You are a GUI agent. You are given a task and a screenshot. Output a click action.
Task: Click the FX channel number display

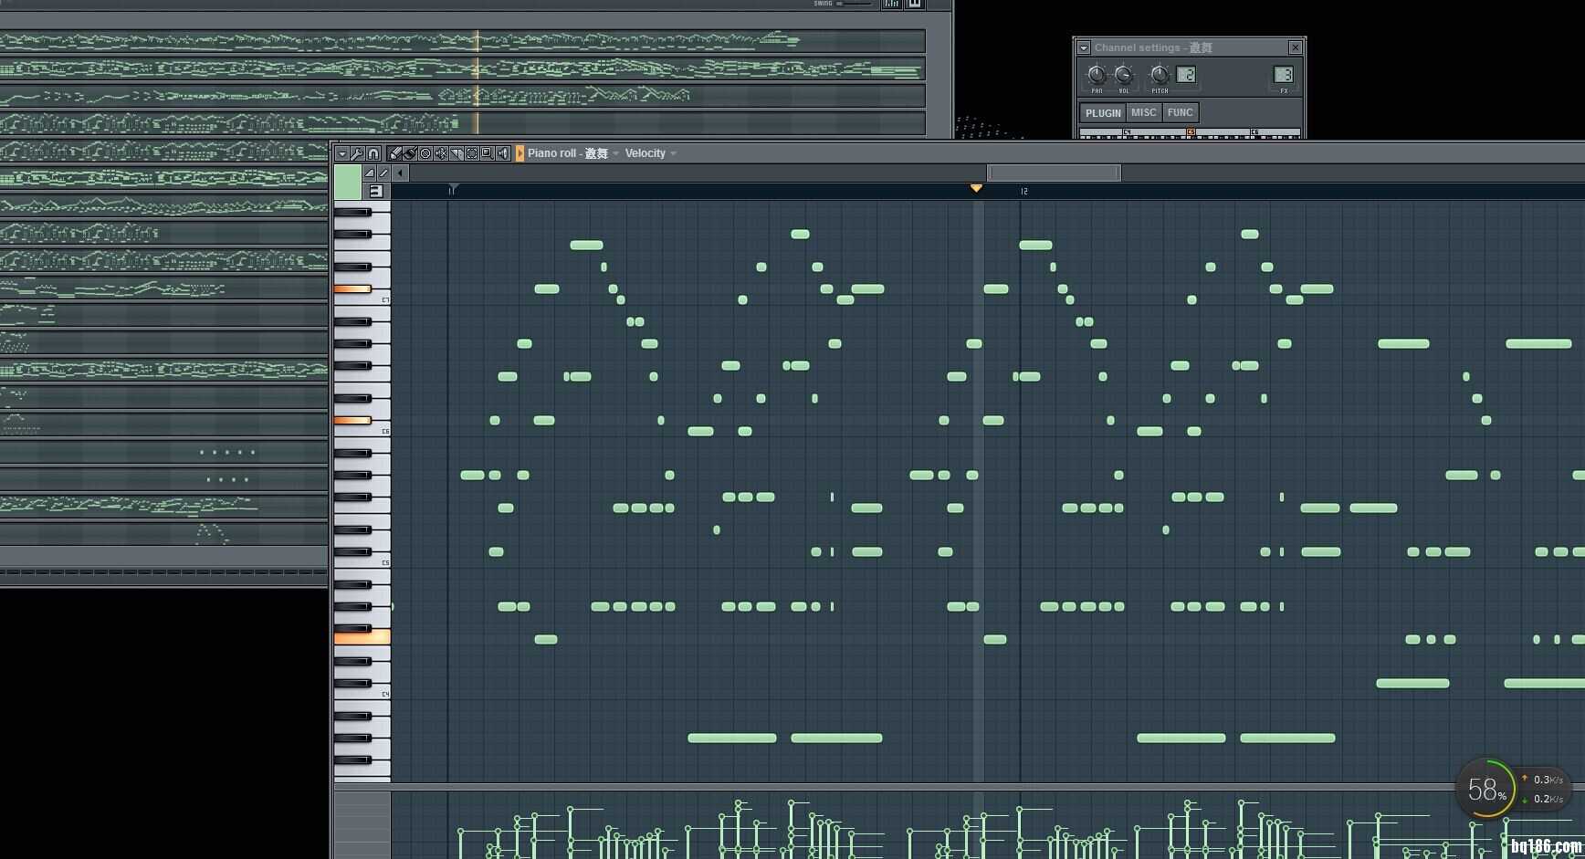click(x=1284, y=75)
